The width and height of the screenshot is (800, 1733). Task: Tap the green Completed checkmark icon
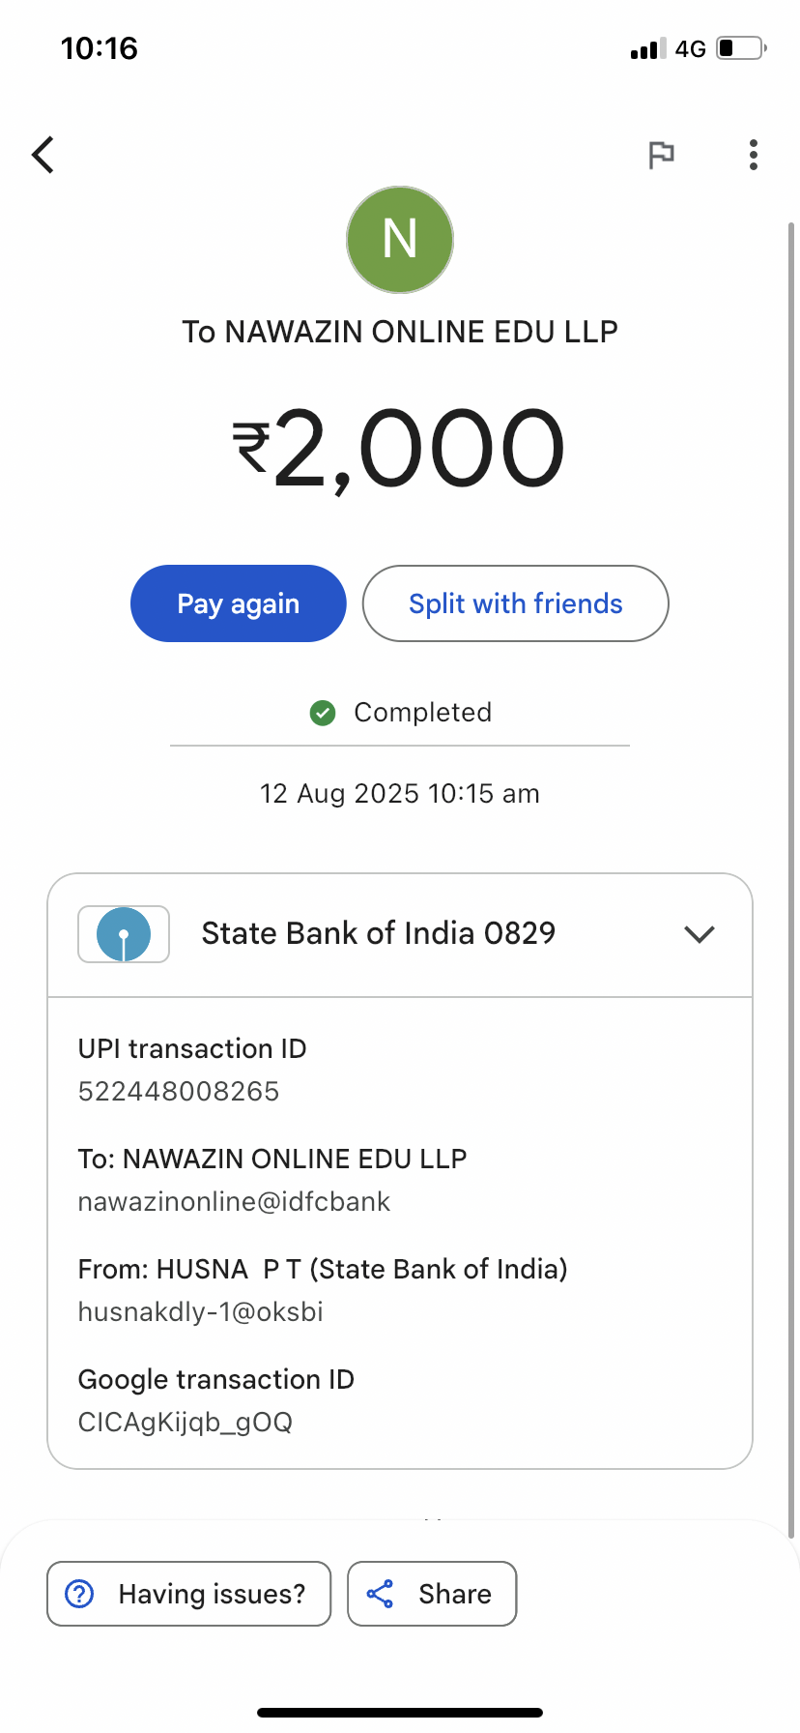pyautogui.click(x=323, y=713)
